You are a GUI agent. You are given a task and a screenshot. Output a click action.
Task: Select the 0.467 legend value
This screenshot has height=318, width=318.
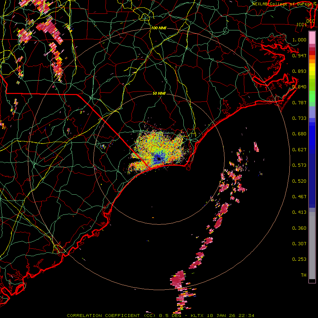[299, 197]
